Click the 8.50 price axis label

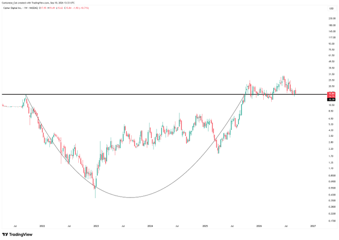point(332,111)
